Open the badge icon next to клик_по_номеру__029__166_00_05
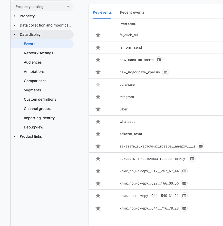This screenshot has height=226, width=223. point(184,183)
